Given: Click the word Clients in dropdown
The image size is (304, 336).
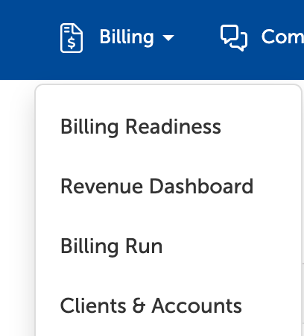Looking at the screenshot, I should (x=93, y=305).
